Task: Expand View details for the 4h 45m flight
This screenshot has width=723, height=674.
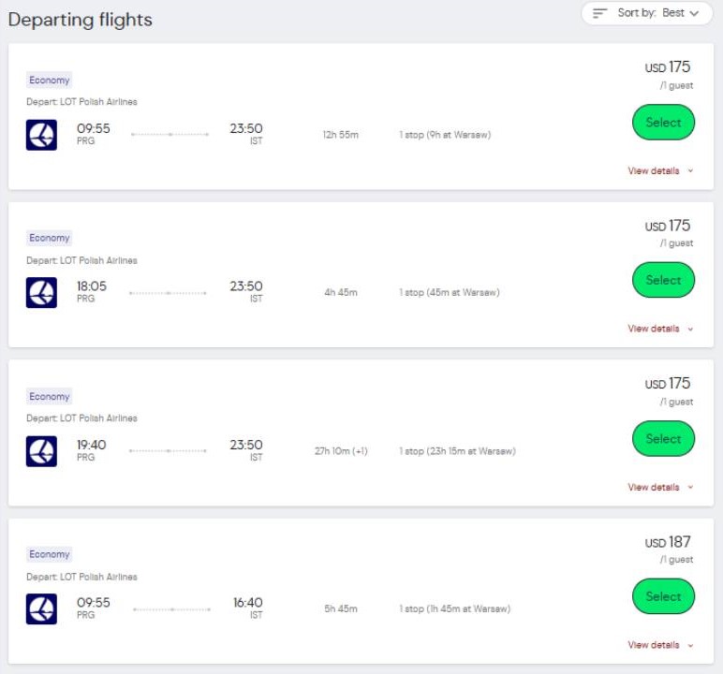Action: point(660,329)
